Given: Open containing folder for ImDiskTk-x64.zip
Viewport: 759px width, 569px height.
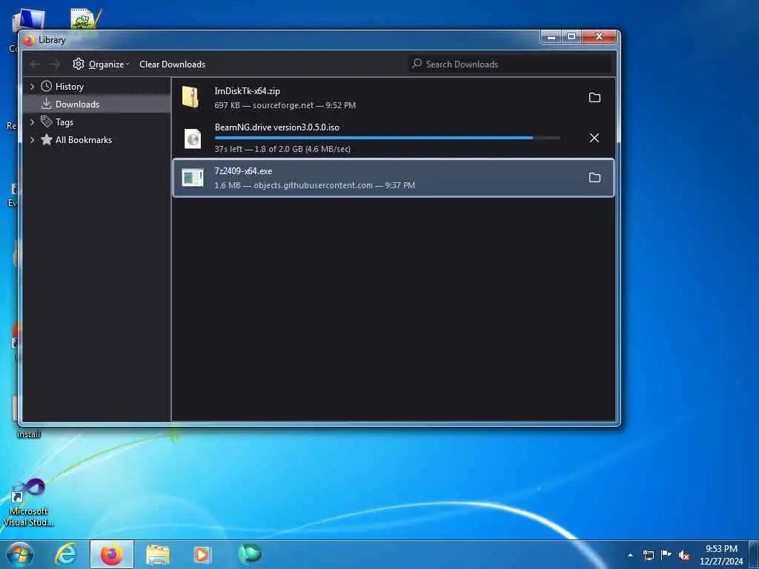Looking at the screenshot, I should tap(594, 98).
